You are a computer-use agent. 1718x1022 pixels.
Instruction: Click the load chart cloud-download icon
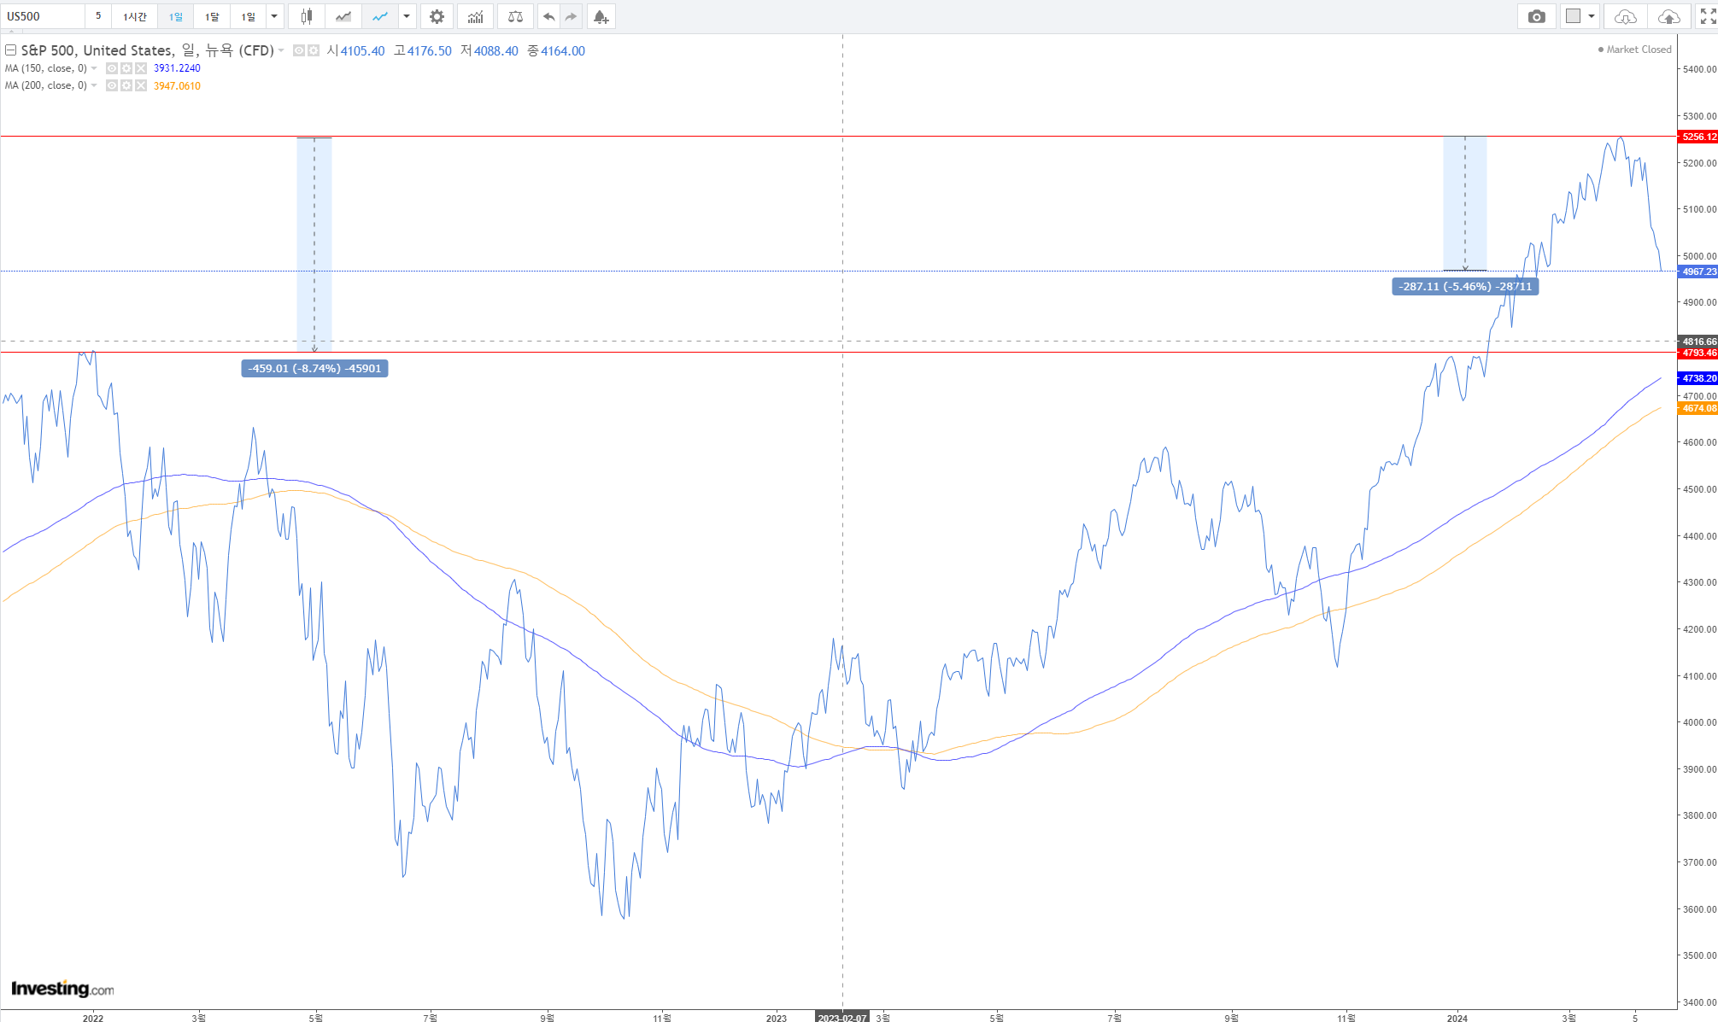coord(1625,16)
